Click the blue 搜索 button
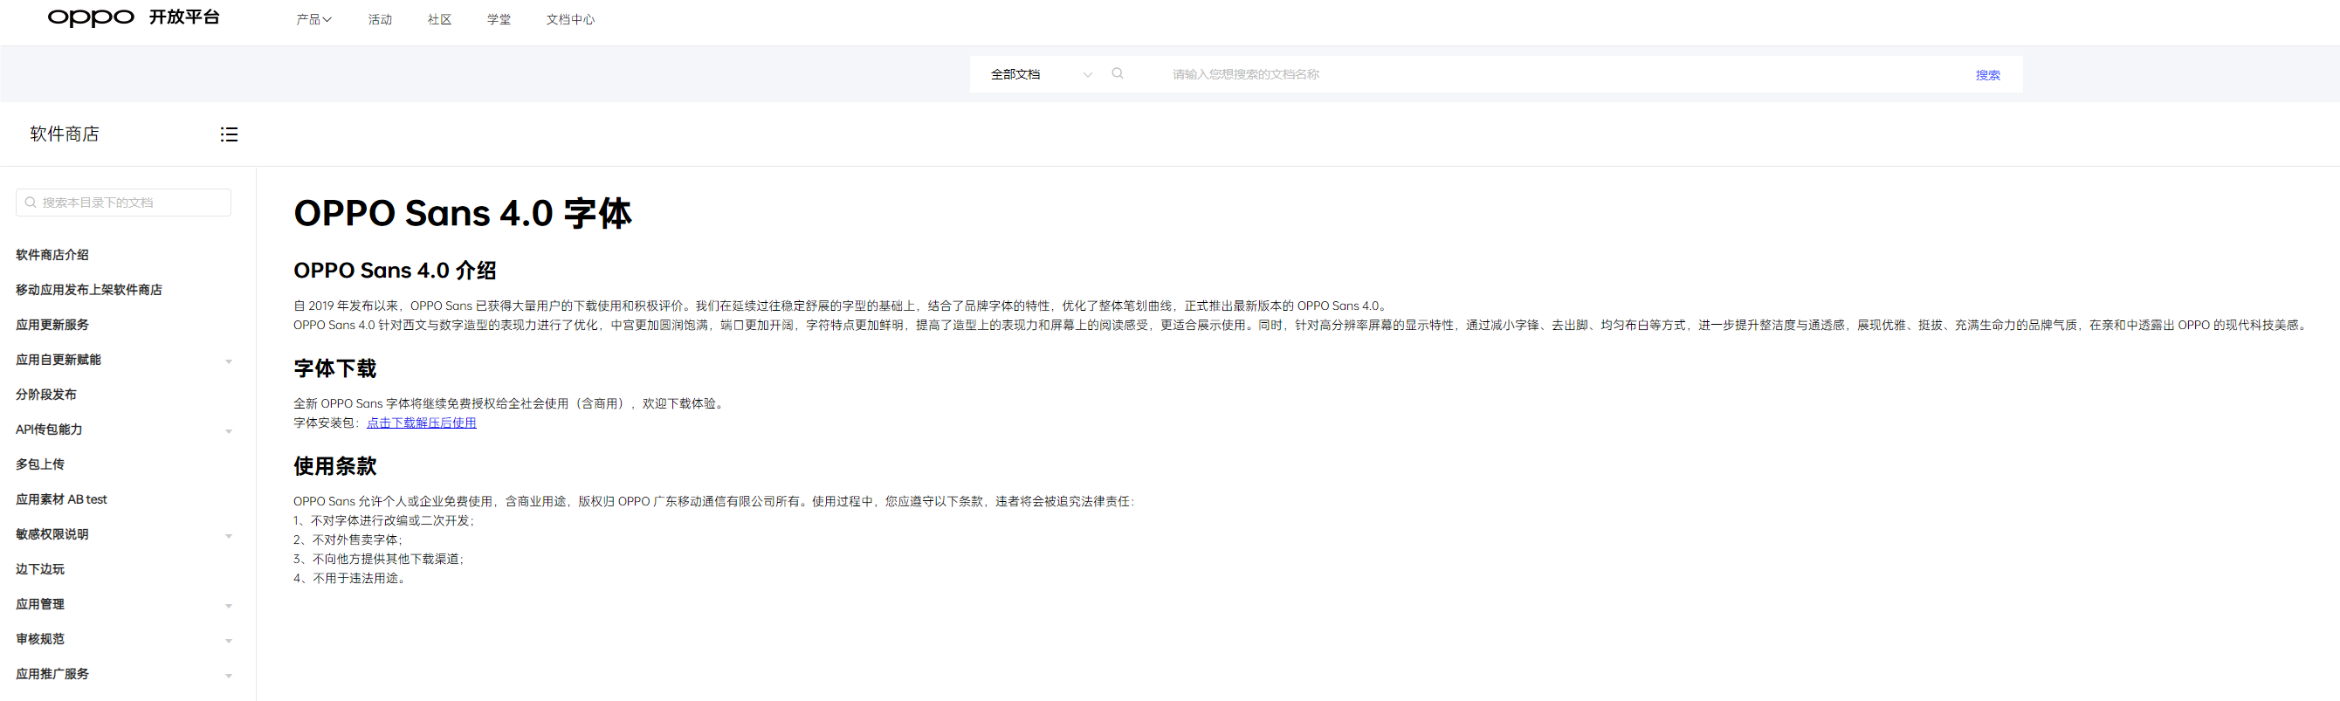 pos(1987,75)
